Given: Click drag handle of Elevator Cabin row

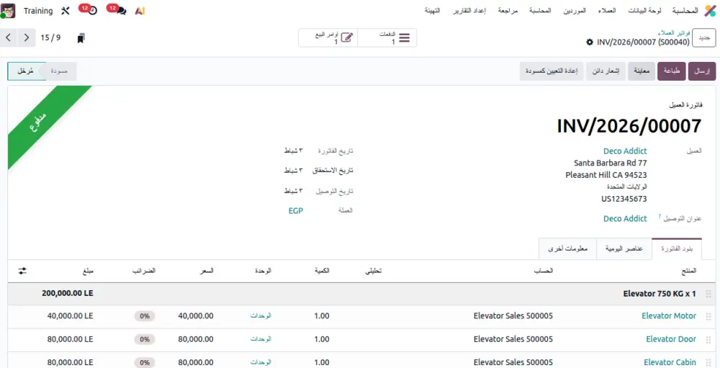Looking at the screenshot, I should (708, 362).
